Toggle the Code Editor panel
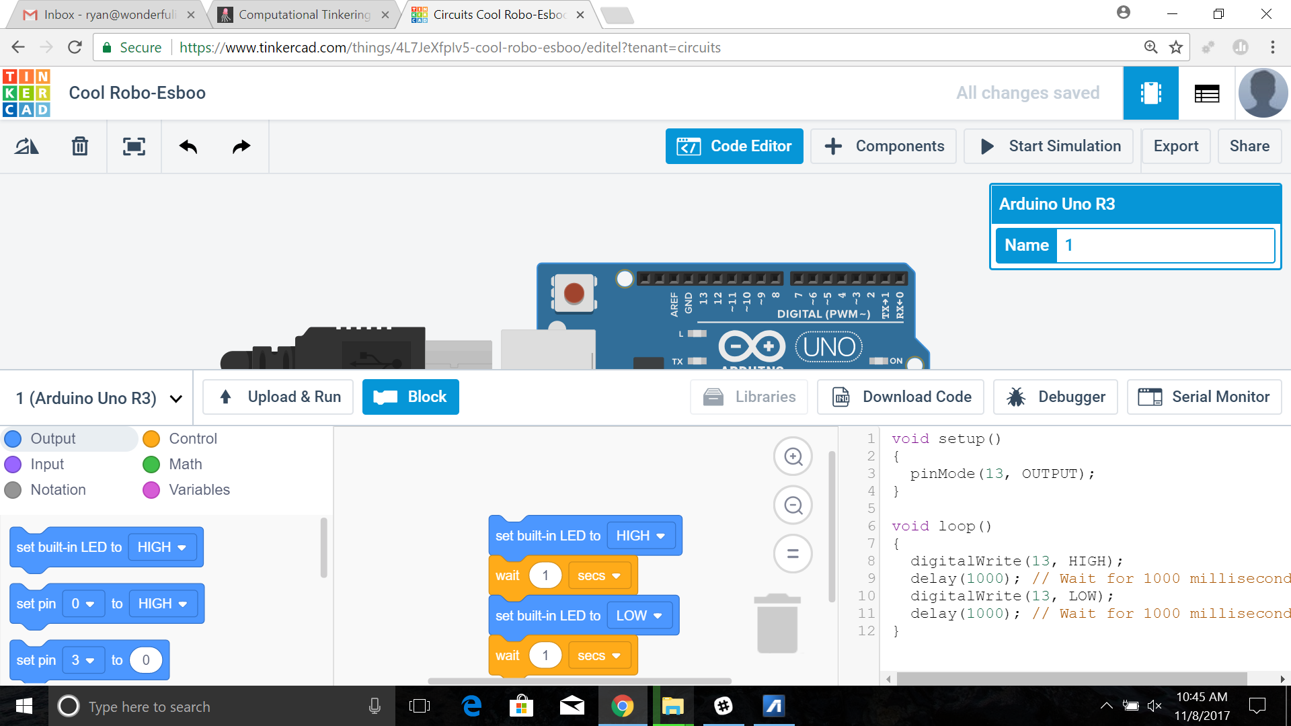The width and height of the screenshot is (1291, 726). pyautogui.click(x=734, y=146)
